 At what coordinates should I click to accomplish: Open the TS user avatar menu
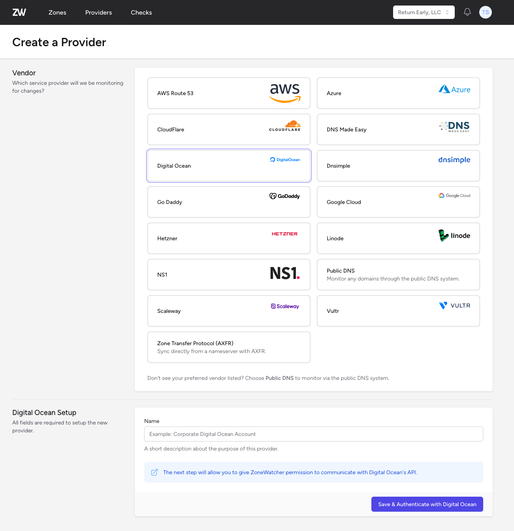click(485, 12)
